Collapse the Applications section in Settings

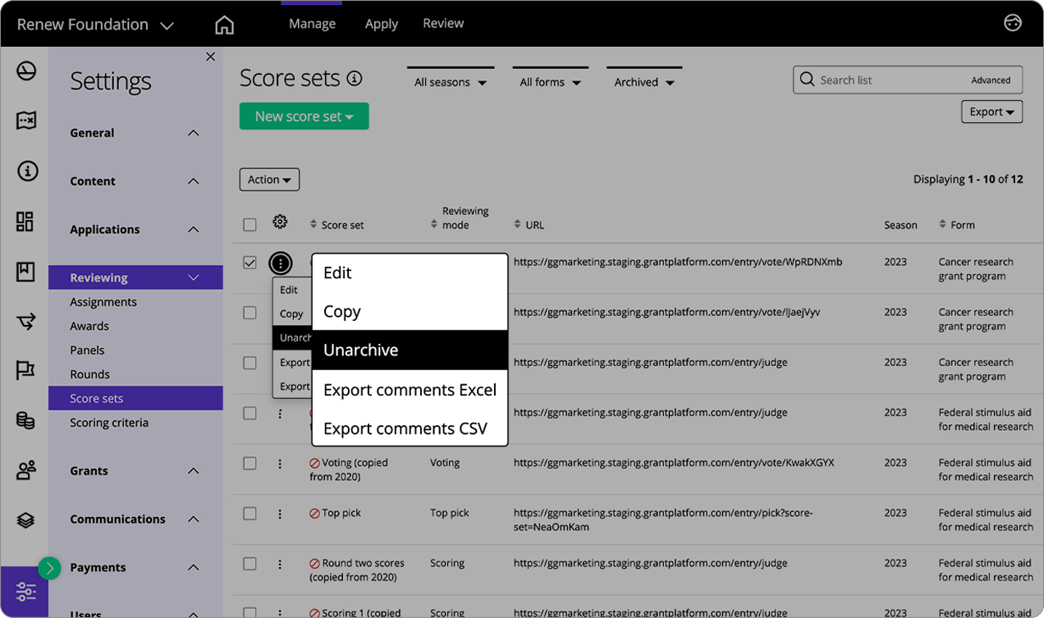point(135,229)
